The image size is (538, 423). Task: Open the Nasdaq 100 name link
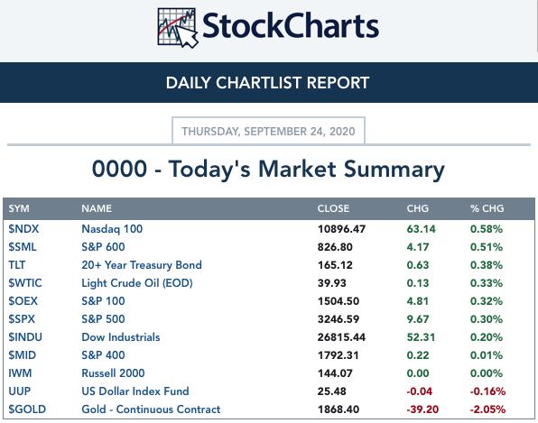[112, 229]
